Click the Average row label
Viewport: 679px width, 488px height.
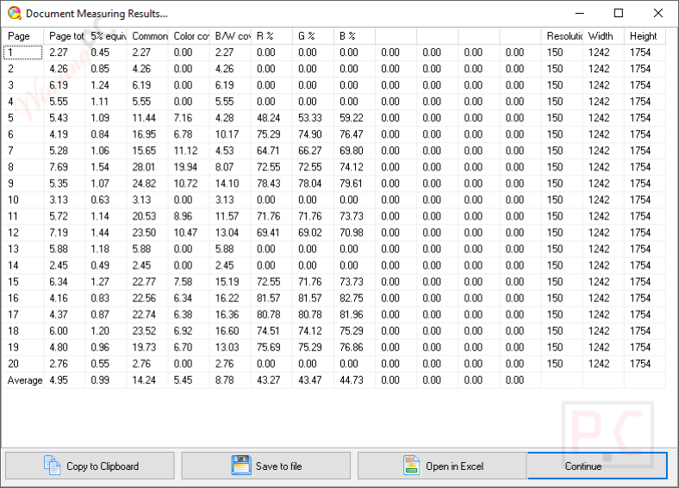[x=25, y=380]
